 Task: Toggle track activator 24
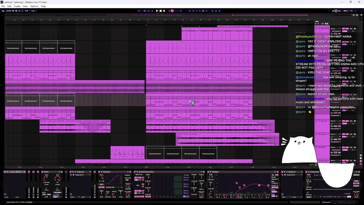pos(345,81)
